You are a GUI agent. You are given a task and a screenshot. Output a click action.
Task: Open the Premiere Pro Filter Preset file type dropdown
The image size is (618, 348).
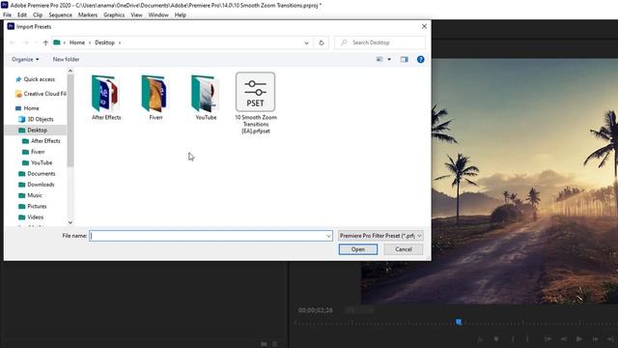coord(380,236)
